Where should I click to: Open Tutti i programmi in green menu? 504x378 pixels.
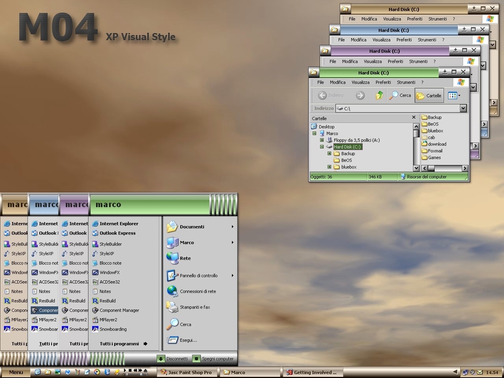tap(123, 344)
